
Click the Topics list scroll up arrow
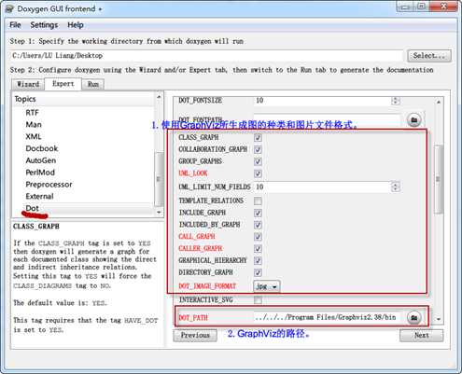159,97
